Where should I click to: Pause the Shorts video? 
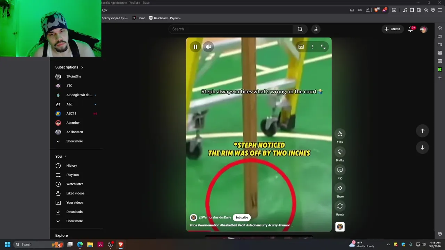(195, 47)
